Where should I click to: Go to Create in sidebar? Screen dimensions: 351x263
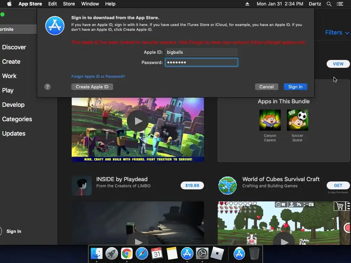pyautogui.click(x=11, y=62)
